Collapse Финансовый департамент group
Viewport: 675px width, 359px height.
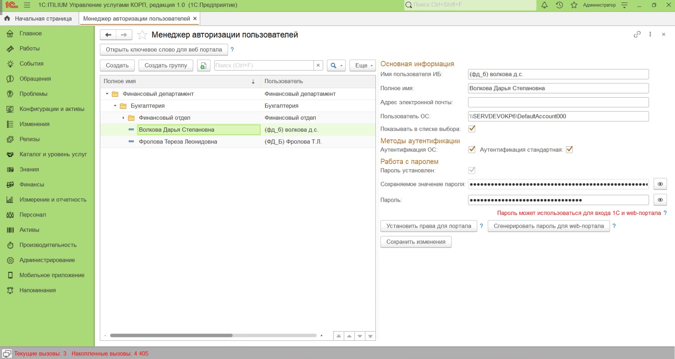(107, 94)
